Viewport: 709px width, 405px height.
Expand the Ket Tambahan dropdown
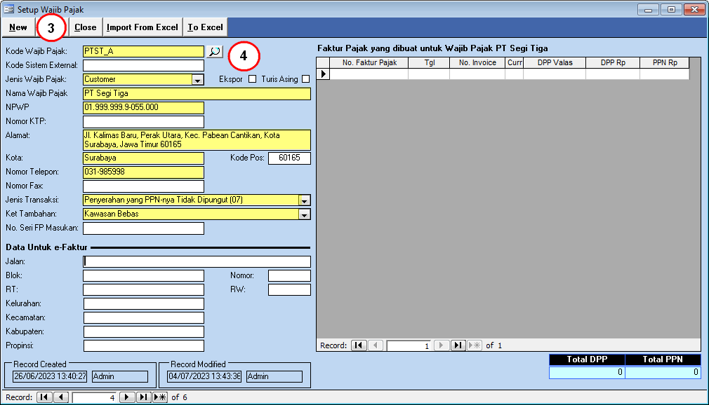304,214
